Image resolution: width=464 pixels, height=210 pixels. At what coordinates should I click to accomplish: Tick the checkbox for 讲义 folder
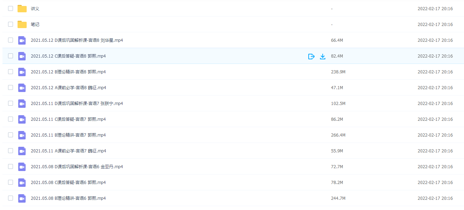click(11, 8)
